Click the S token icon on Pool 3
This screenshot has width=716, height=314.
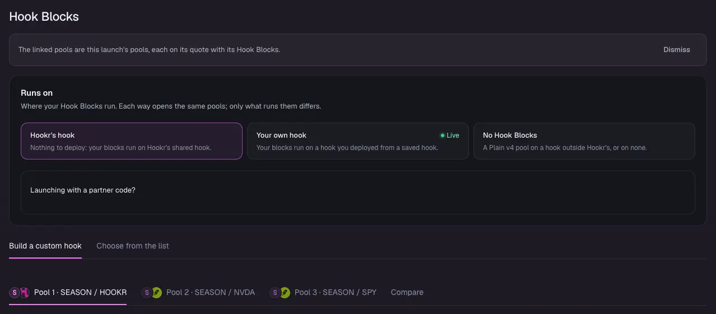click(x=275, y=293)
